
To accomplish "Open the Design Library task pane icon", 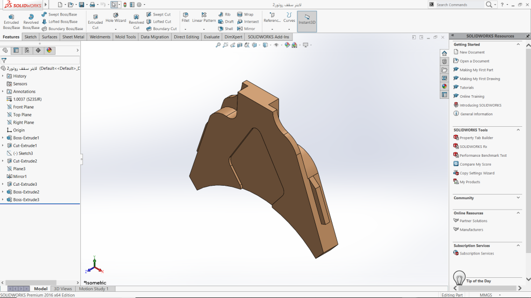I will (x=444, y=61).
